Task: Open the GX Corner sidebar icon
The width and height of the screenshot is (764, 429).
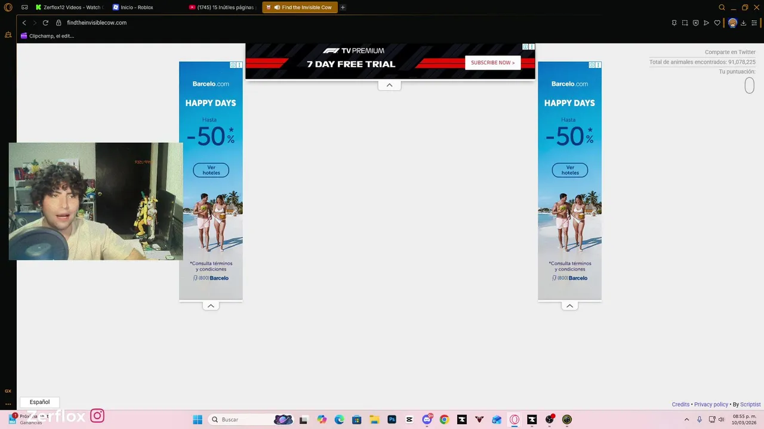Action: pos(8,391)
